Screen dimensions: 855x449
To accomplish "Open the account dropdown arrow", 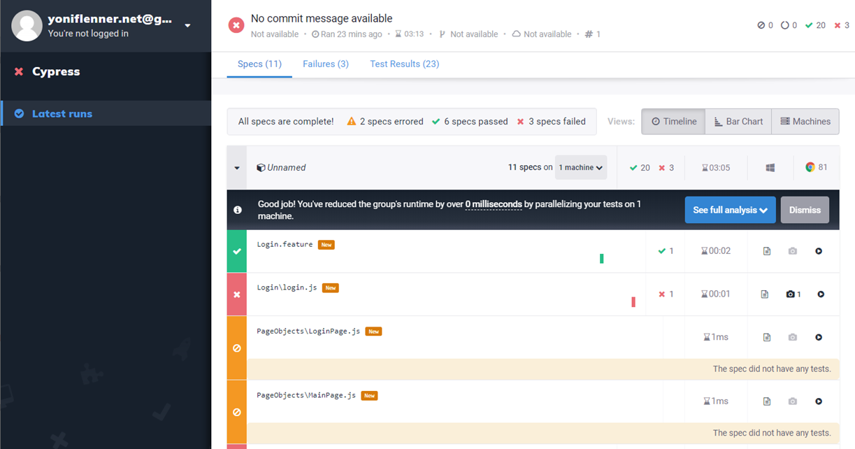I will (187, 26).
